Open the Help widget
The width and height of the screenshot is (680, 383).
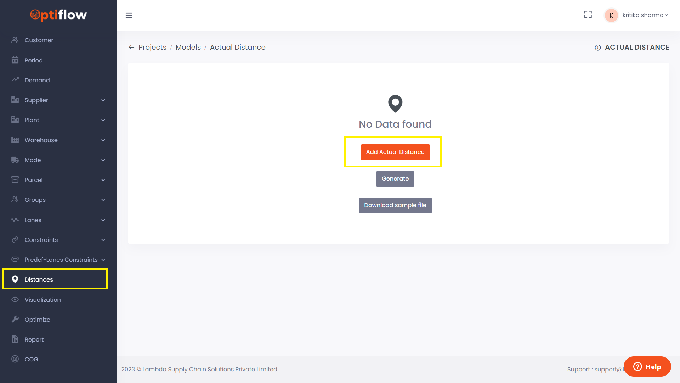point(647,367)
